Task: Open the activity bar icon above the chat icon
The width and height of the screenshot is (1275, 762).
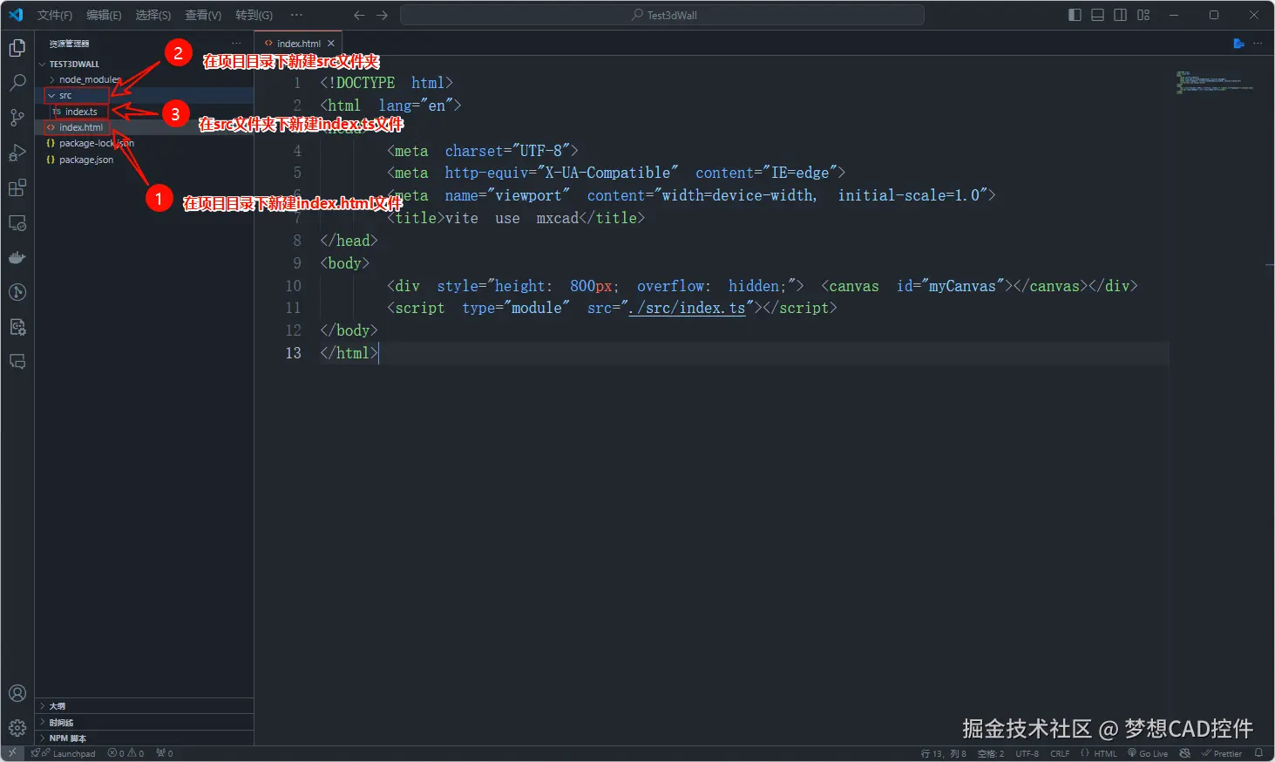Action: pos(17,327)
